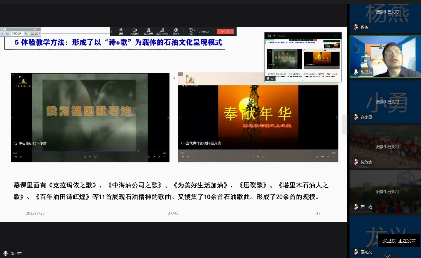Mute the microphone in meeting toolbar
Screen dimensions: 421x258
point(121,31)
